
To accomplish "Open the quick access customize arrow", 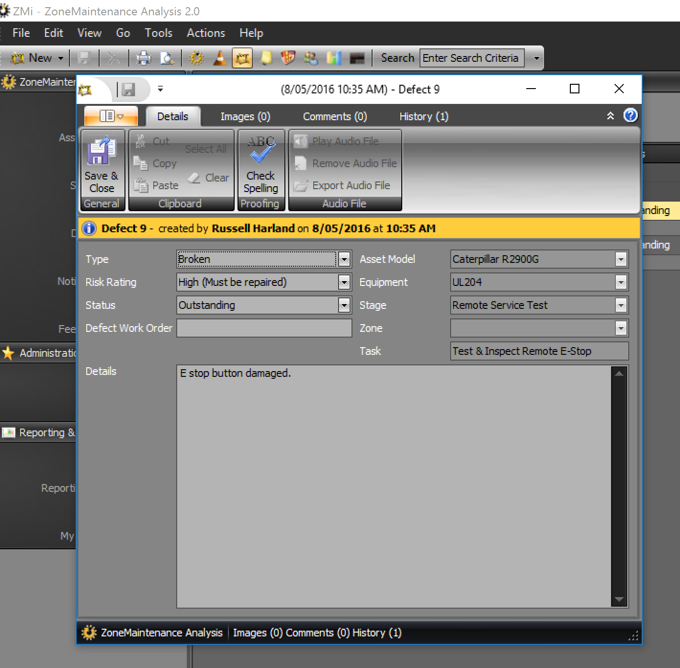I will tap(160, 89).
